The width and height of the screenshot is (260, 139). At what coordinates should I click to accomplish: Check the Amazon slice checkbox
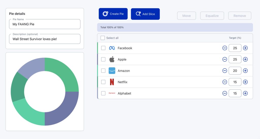103,71
